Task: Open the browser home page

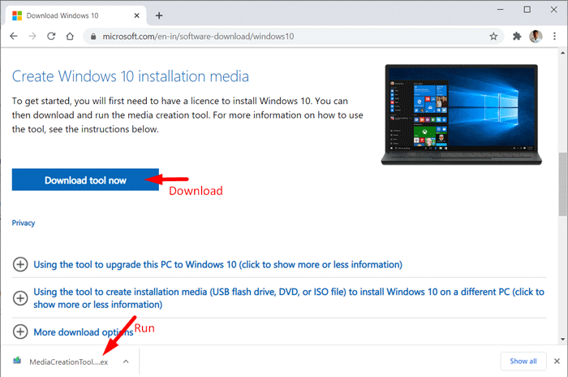Action: click(70, 37)
